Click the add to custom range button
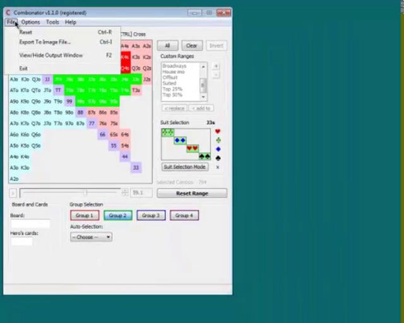404x323 pixels. pos(201,108)
